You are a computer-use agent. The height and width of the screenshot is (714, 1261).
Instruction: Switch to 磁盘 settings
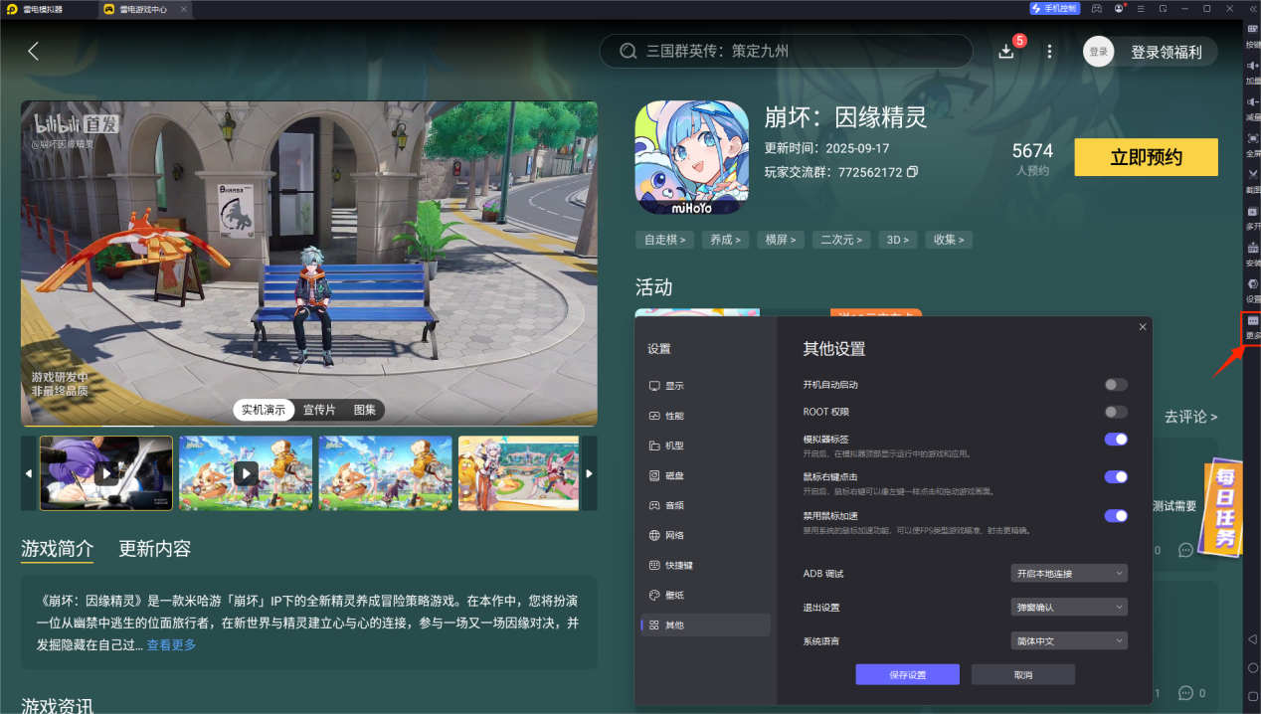coord(705,475)
